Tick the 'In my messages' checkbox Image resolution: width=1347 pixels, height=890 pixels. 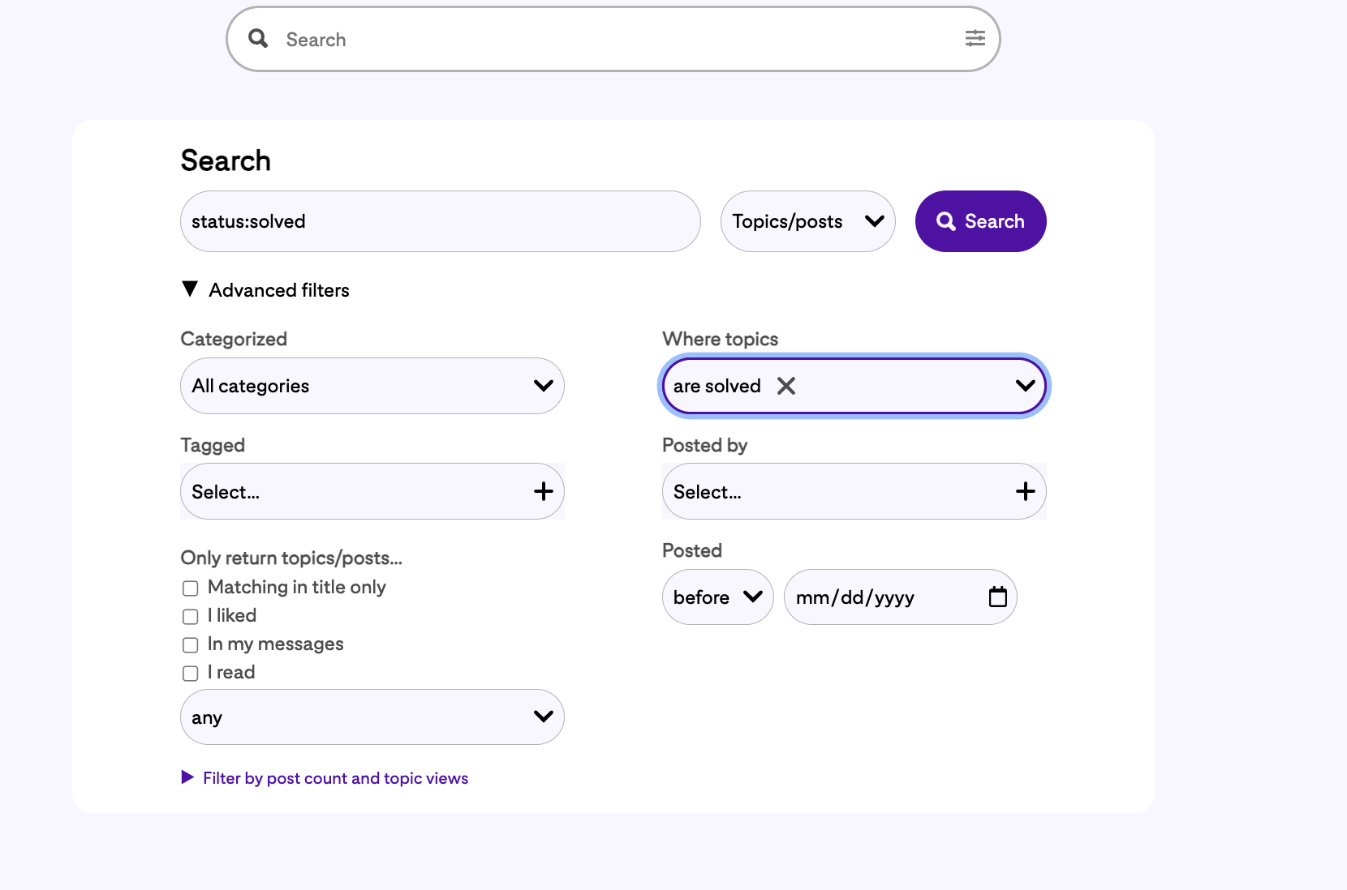point(191,645)
